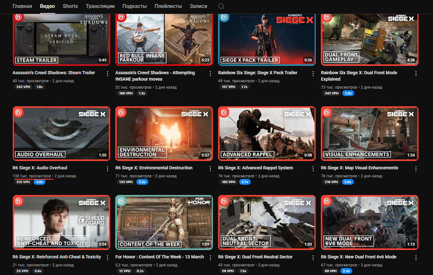Open options menu for Reinforced Anti-Cheat & Toxicity

point(108,258)
